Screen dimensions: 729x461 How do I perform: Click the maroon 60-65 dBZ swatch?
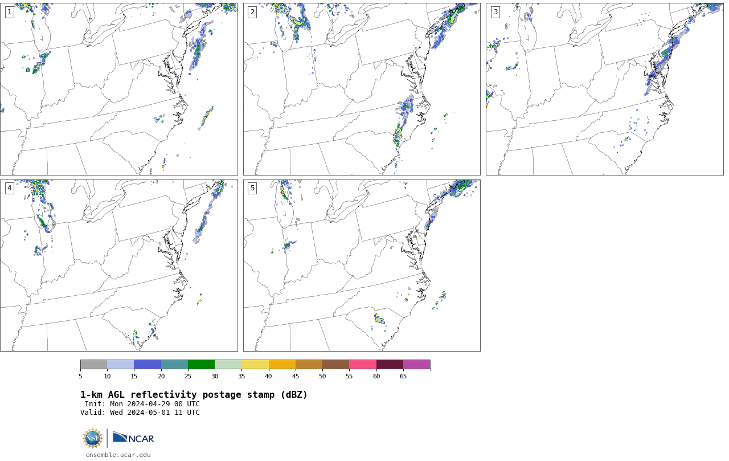(390, 365)
